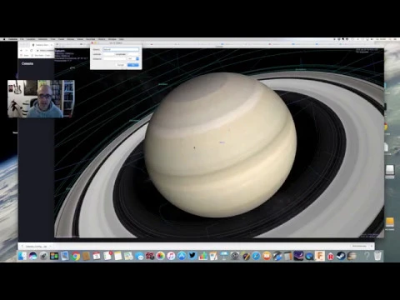400x300 pixels.
Task: Open System Preferences gear in dock
Action: click(x=235, y=256)
